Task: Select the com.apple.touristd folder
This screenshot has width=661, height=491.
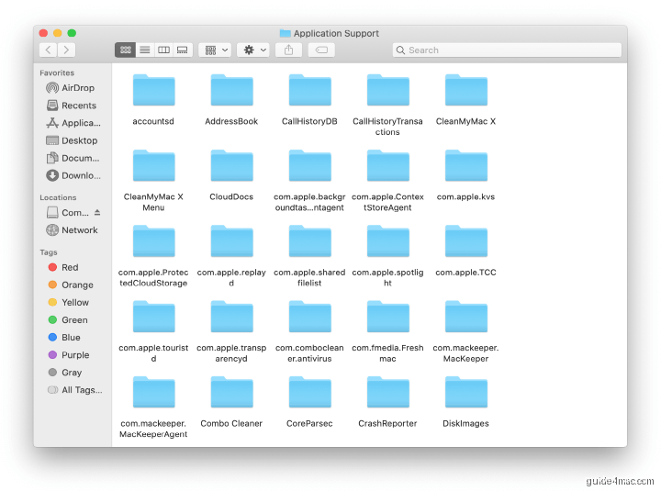Action: coord(153,317)
